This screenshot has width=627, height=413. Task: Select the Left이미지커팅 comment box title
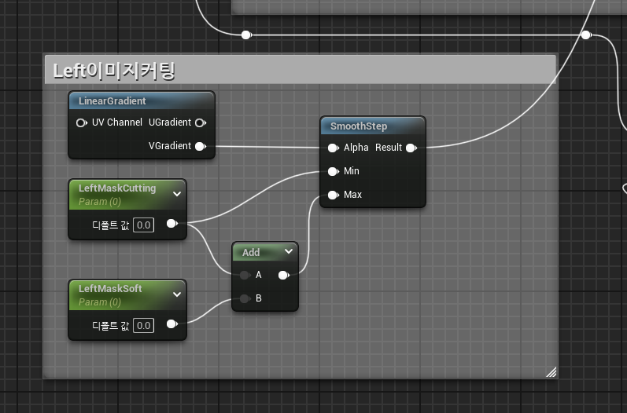pos(114,71)
